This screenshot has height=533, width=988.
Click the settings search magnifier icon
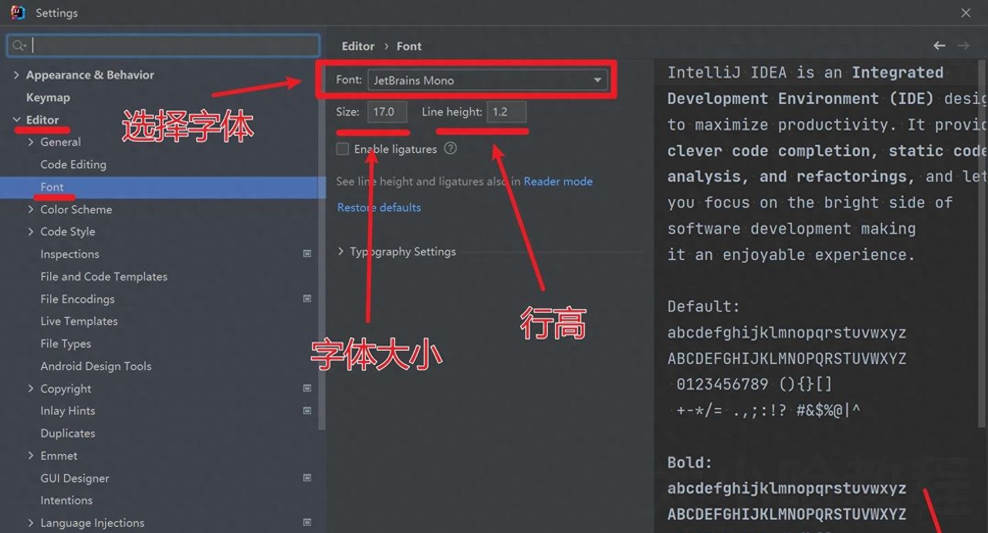point(19,45)
